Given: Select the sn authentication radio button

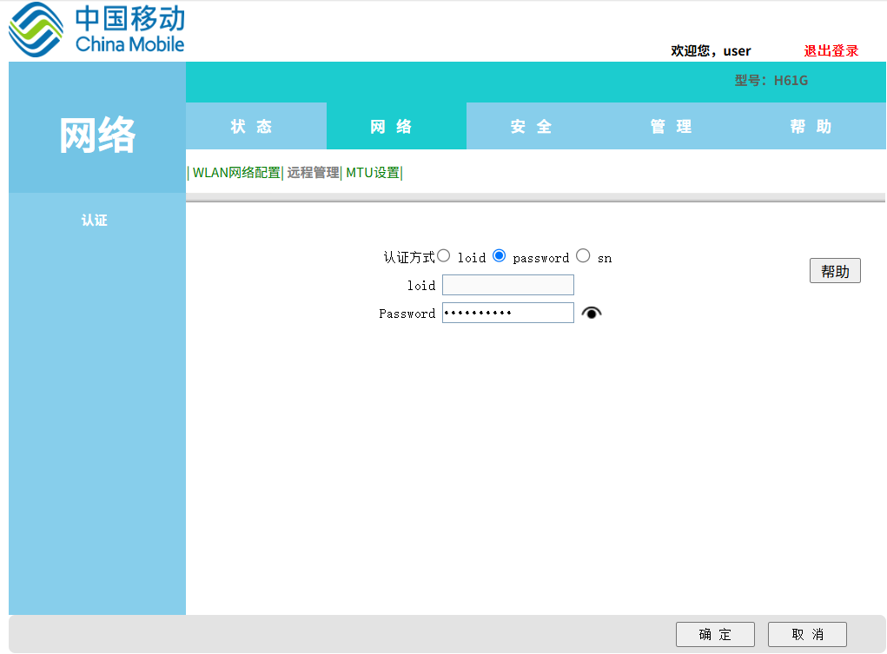Looking at the screenshot, I should click(x=583, y=255).
